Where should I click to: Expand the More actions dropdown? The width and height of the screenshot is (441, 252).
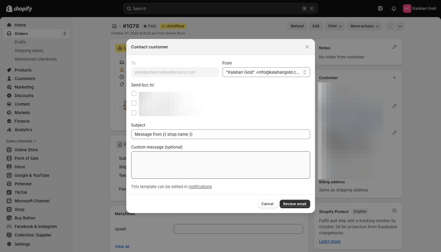point(364,26)
